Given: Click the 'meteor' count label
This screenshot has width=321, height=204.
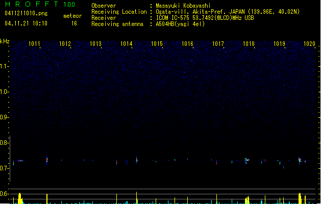Looking at the screenshot, I should (72, 16).
